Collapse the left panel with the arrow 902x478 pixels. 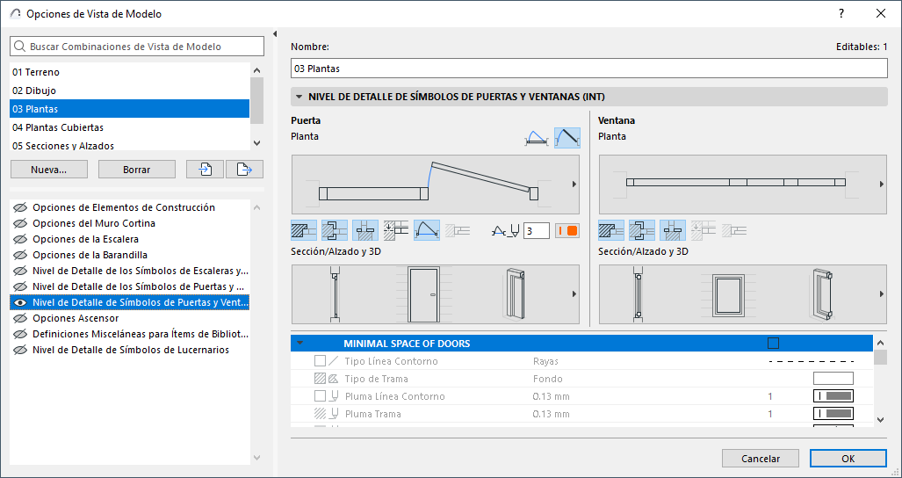tap(275, 34)
